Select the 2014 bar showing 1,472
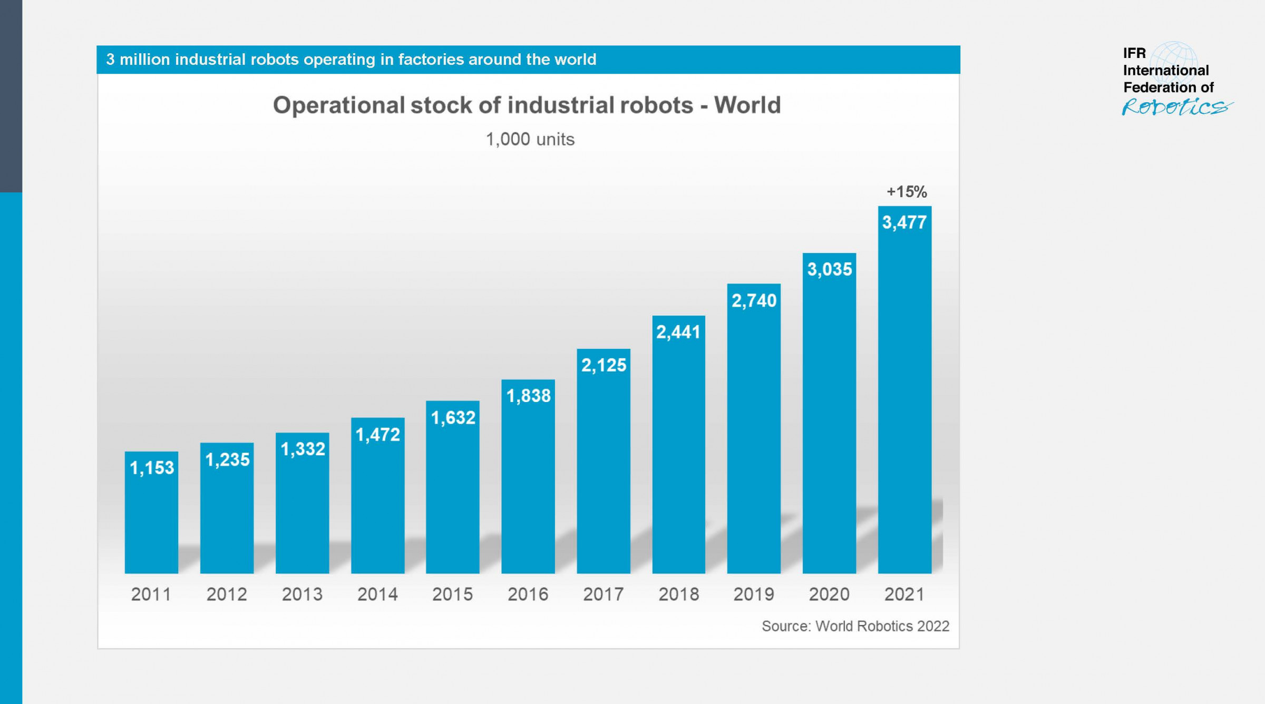The height and width of the screenshot is (704, 1265). [377, 495]
